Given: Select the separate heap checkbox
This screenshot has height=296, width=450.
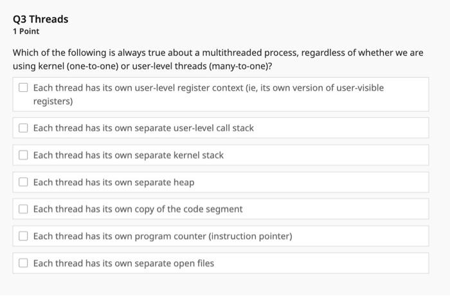Looking at the screenshot, I should [x=23, y=182].
